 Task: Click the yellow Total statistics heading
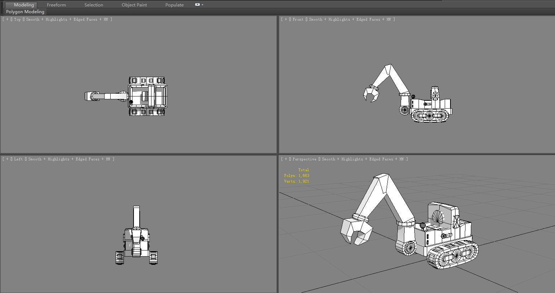click(304, 170)
